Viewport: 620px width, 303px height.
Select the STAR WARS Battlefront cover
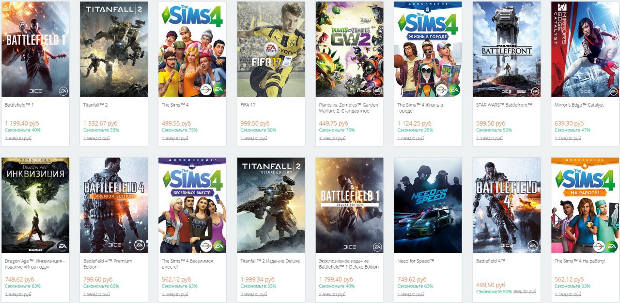pos(507,49)
